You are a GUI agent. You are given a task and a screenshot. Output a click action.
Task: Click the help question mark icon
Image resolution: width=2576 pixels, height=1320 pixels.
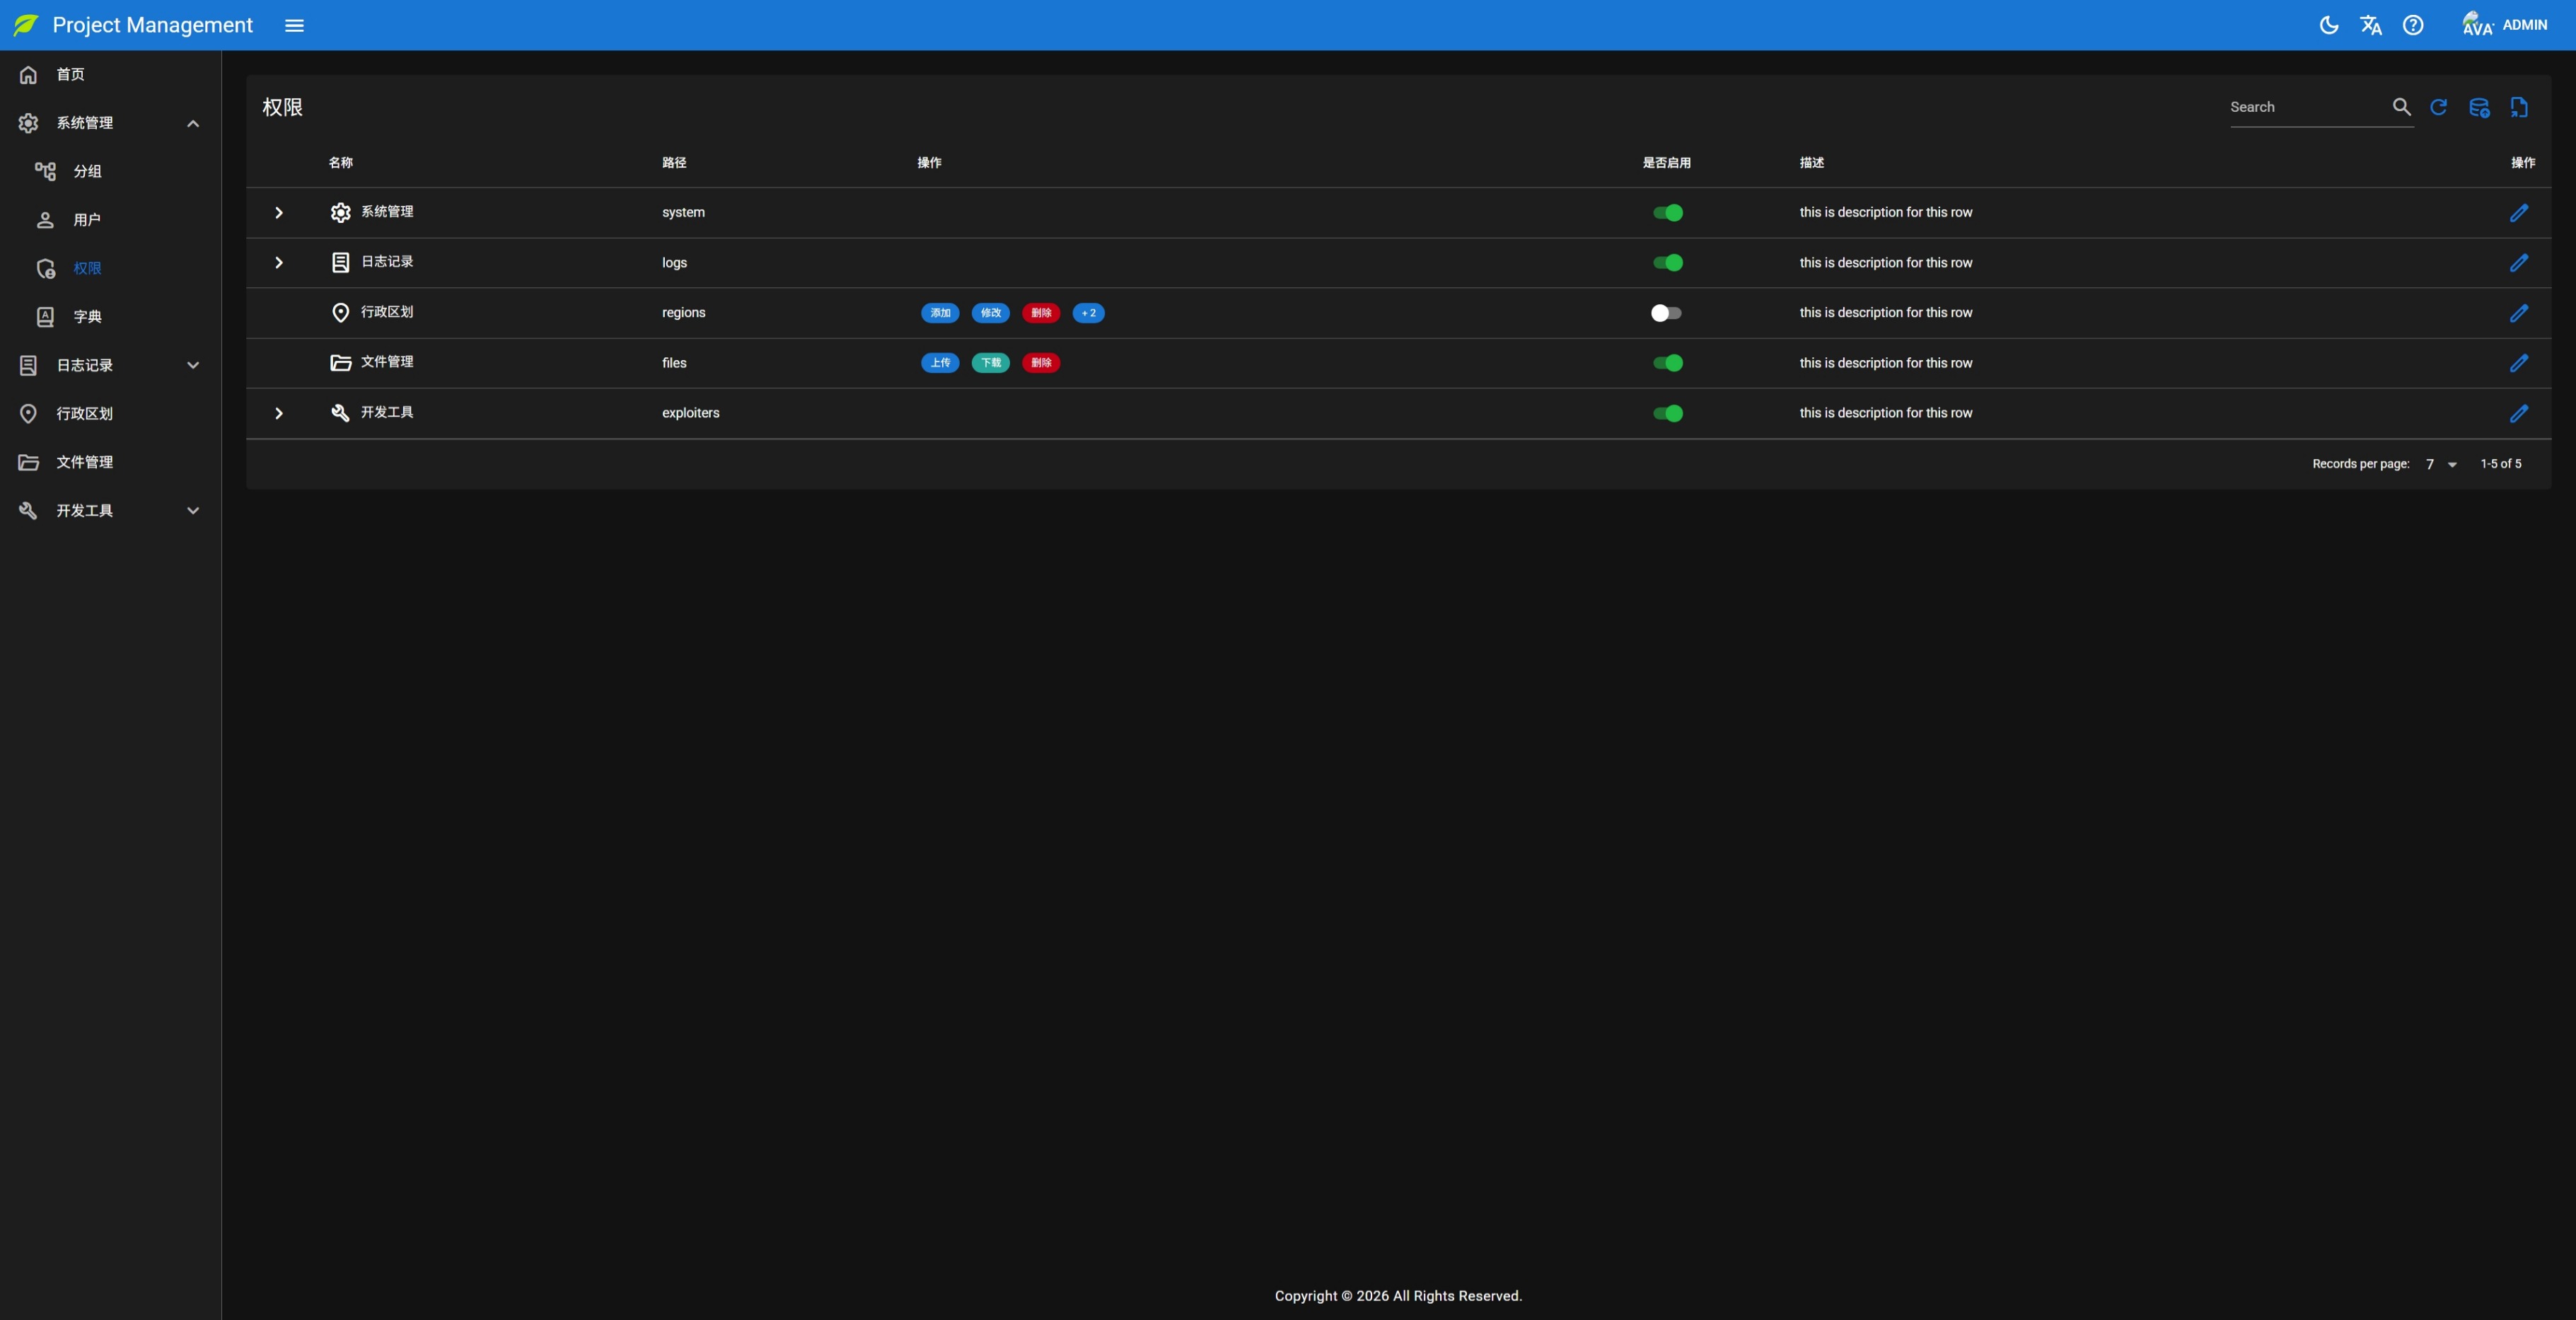click(x=2412, y=25)
